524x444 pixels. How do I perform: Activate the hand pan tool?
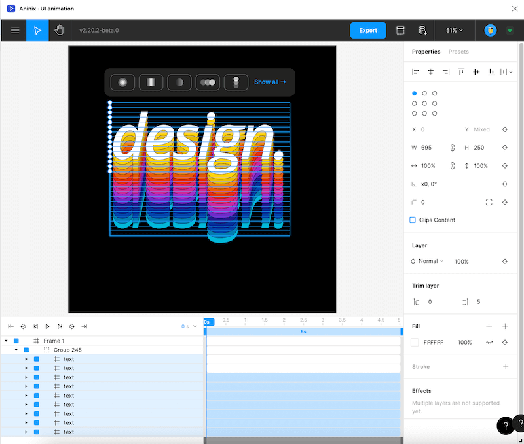tap(59, 30)
